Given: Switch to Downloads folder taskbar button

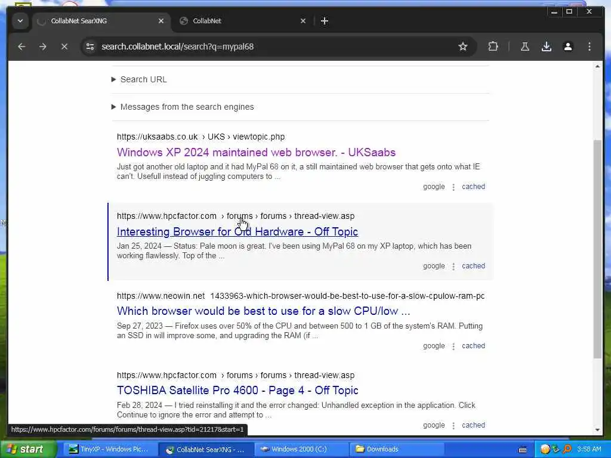Looking at the screenshot, I should click(x=398, y=450).
